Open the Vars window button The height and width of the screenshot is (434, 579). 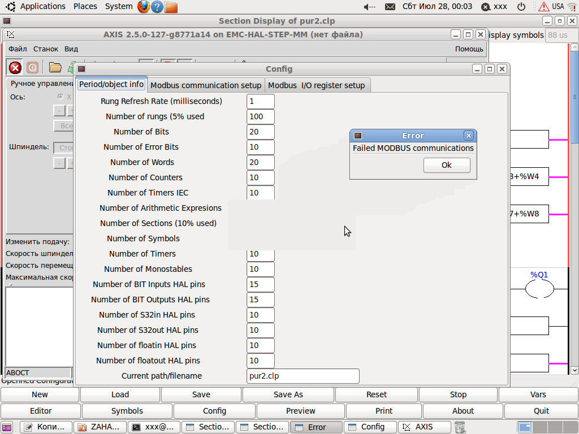pyautogui.click(x=538, y=394)
